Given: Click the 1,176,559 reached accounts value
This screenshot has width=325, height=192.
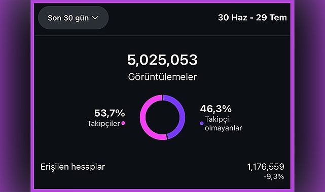Looking at the screenshot, I should click(x=266, y=167).
